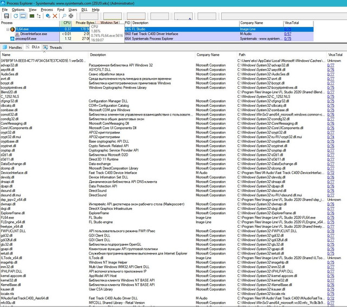The height and width of the screenshot is (307, 347).
Task: Open the VirusTotal link for DriverInterface.exe
Action: click(288, 34)
